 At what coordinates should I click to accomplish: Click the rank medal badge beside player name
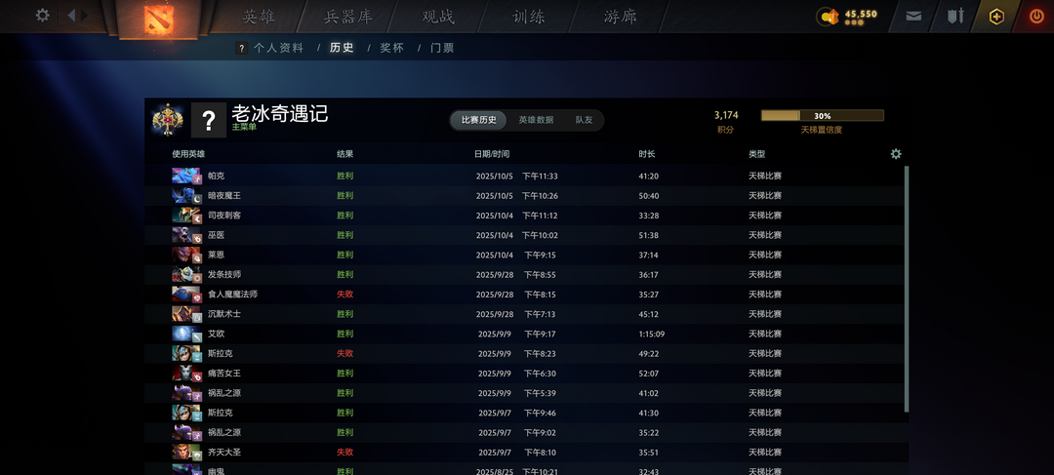coord(168,120)
